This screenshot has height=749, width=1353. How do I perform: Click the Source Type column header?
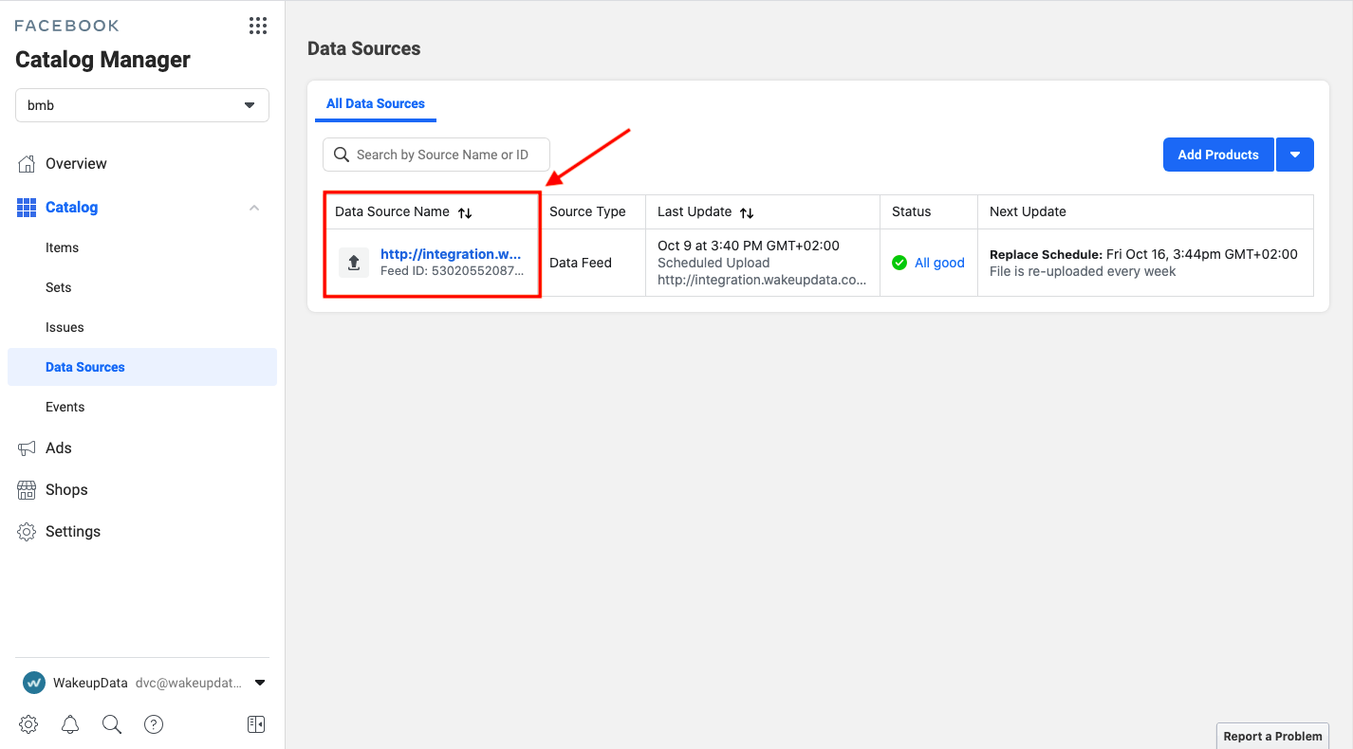tap(587, 211)
